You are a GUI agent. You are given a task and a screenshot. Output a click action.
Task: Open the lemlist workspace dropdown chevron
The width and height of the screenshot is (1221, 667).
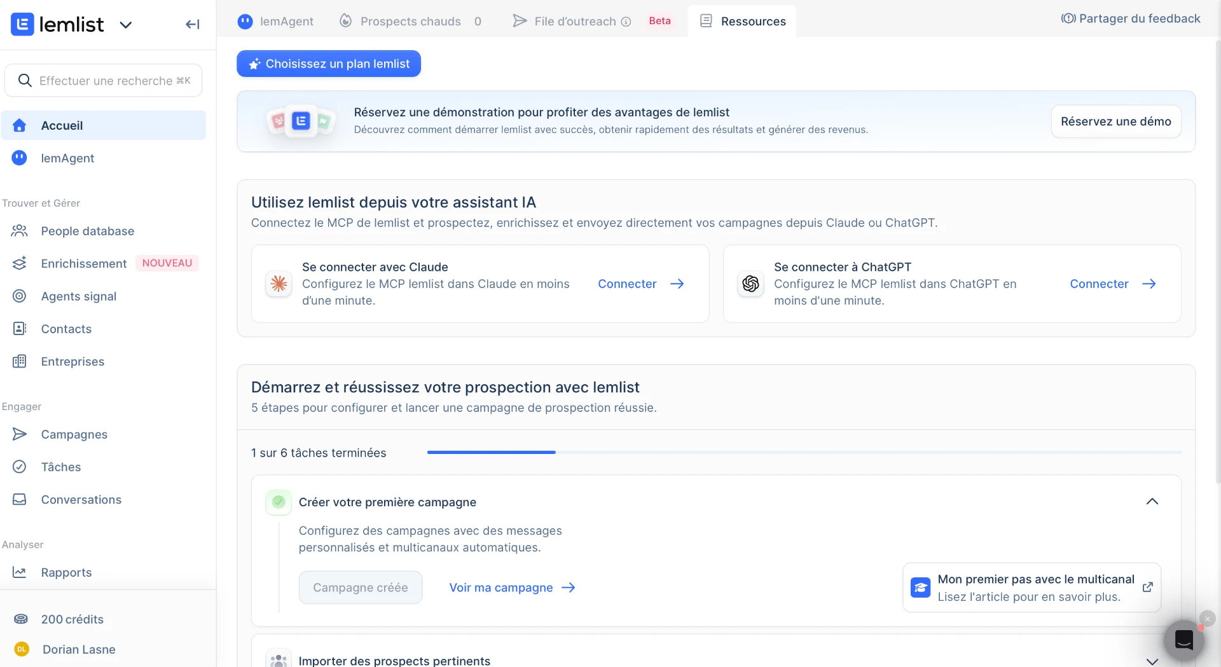point(126,25)
